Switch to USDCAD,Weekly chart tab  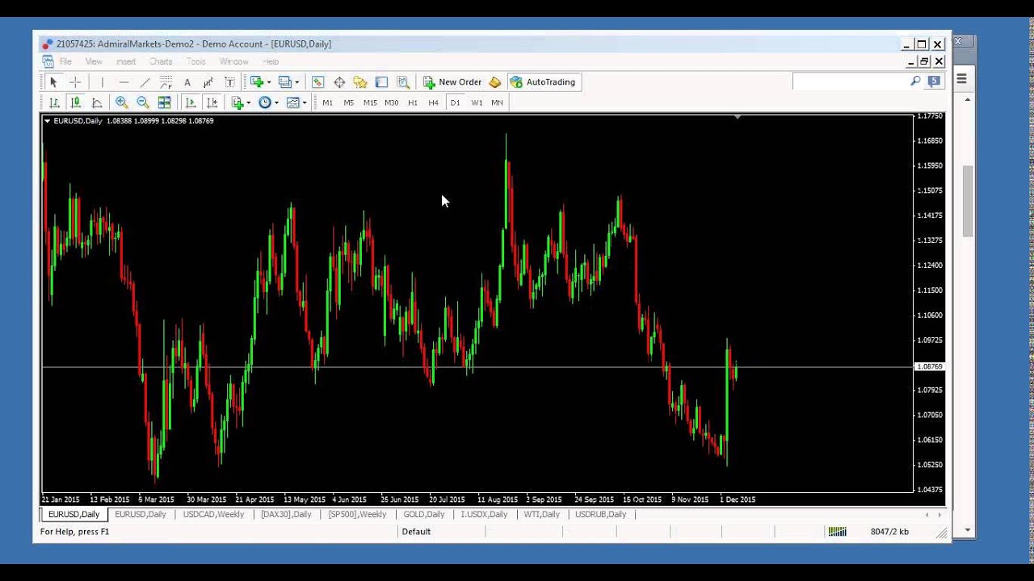[x=213, y=514]
